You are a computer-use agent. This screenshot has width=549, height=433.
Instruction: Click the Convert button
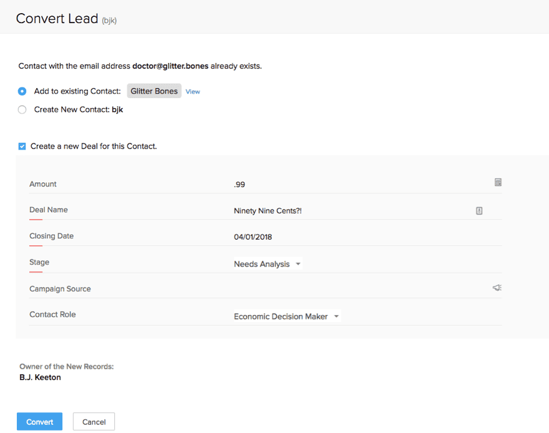39,421
